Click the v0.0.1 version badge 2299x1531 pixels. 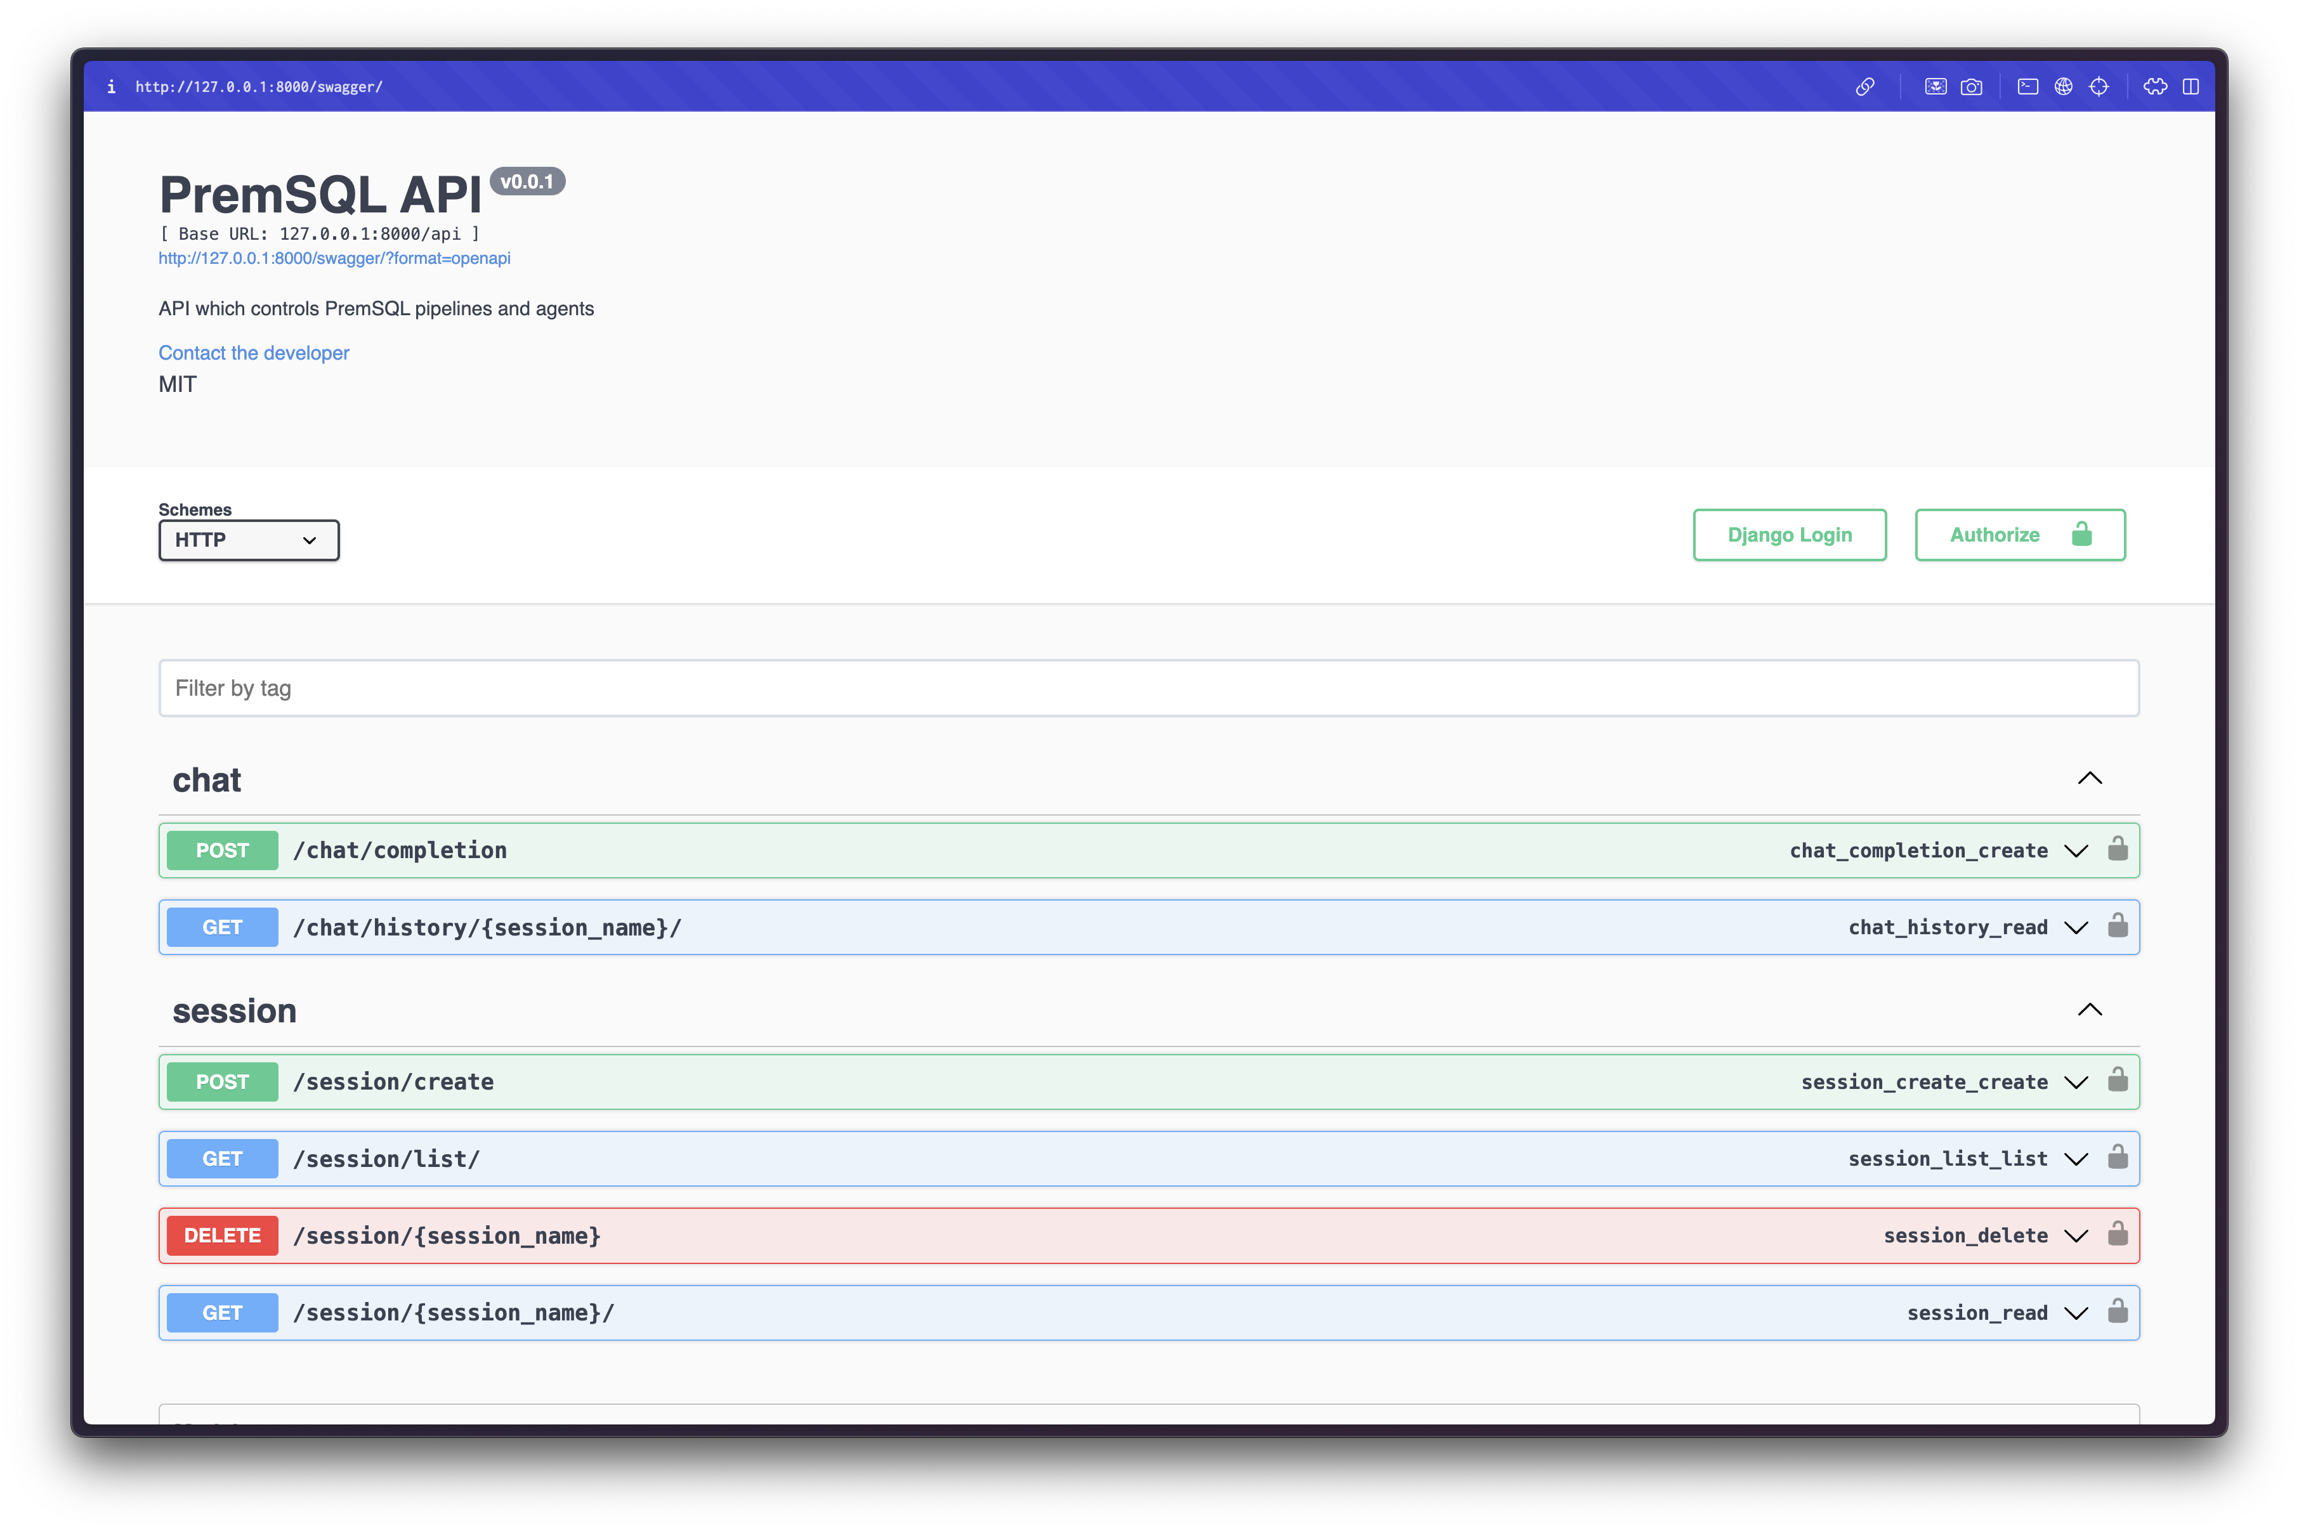tap(527, 181)
